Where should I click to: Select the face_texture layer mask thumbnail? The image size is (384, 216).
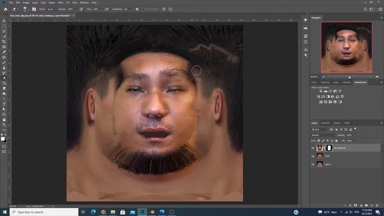coord(329,148)
